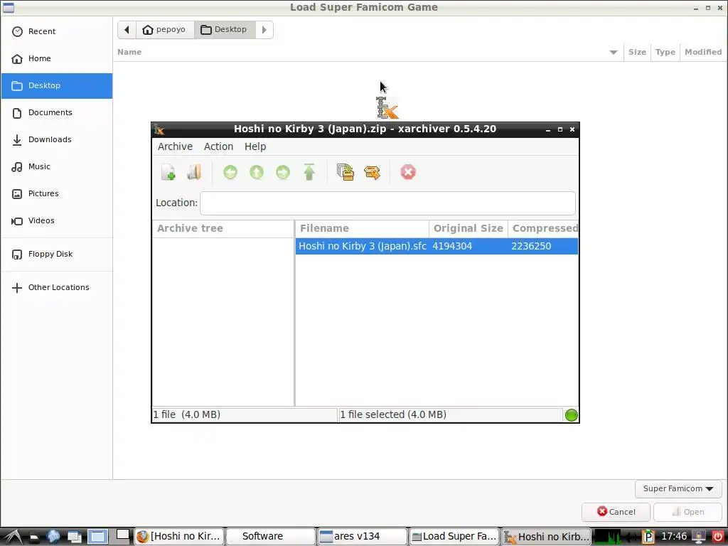Image resolution: width=728 pixels, height=546 pixels.
Task: Open the Help menu in xarchiver
Action: 255,146
